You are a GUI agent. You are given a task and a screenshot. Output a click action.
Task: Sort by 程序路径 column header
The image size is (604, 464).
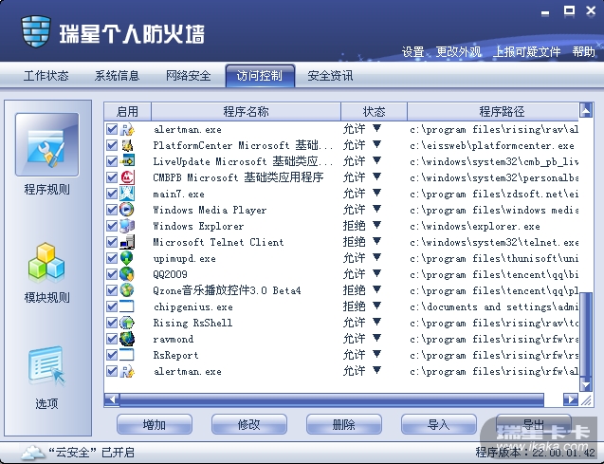tap(493, 111)
